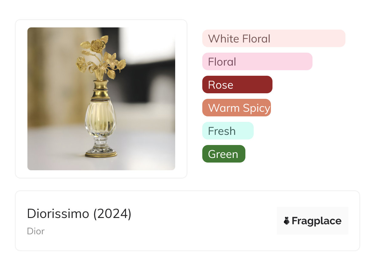Image resolution: width=375 pixels, height=266 pixels.
Task: Click the Green accord bar
Action: (x=224, y=154)
